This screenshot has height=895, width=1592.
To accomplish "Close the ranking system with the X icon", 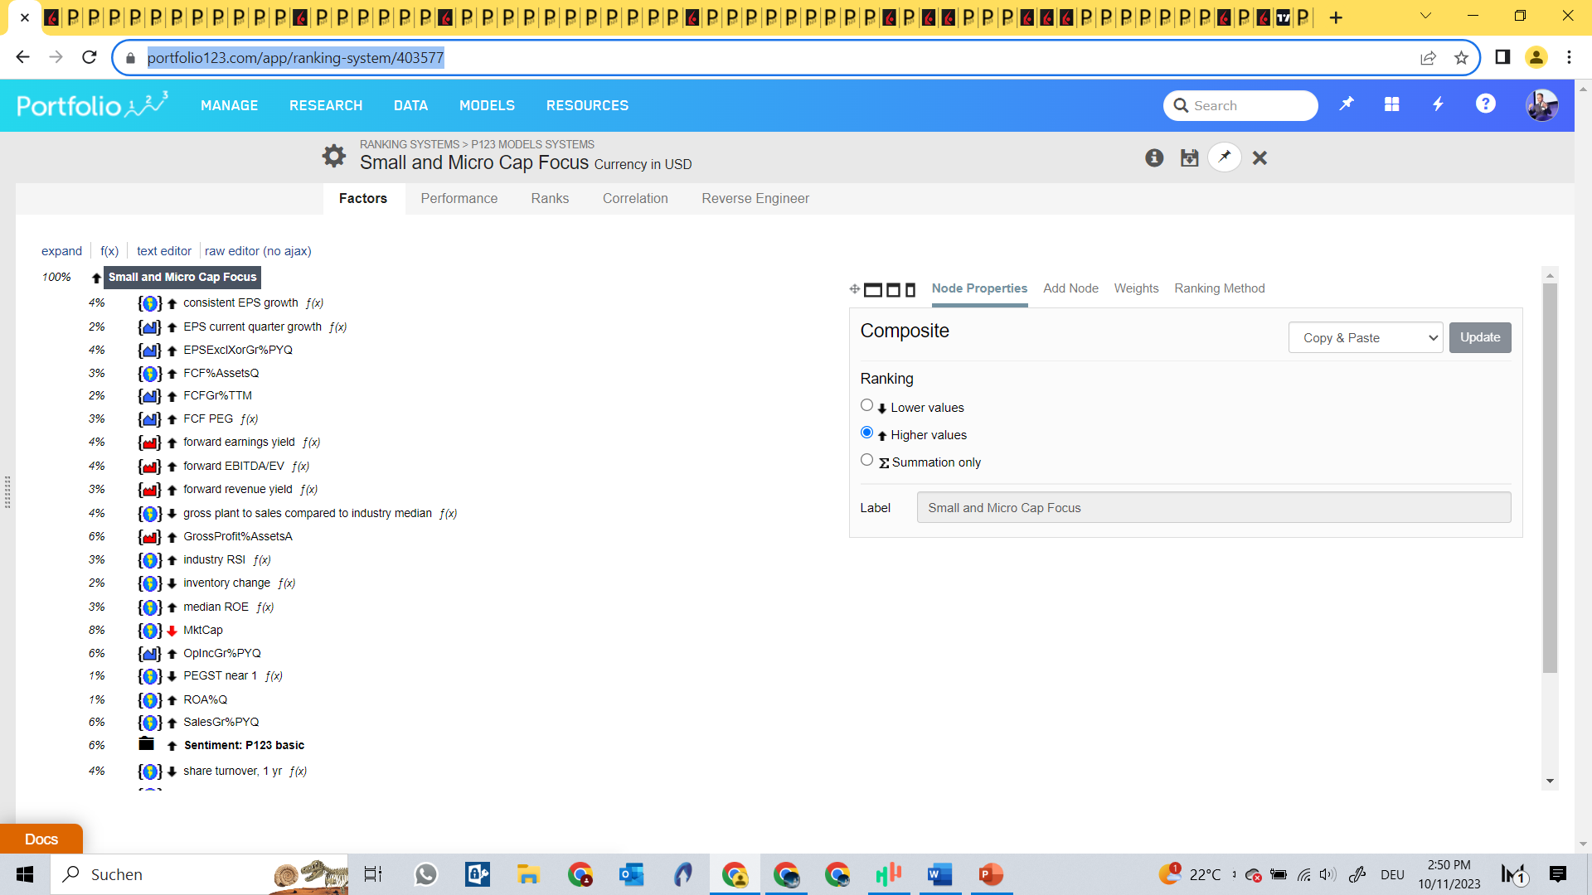I will (x=1260, y=157).
